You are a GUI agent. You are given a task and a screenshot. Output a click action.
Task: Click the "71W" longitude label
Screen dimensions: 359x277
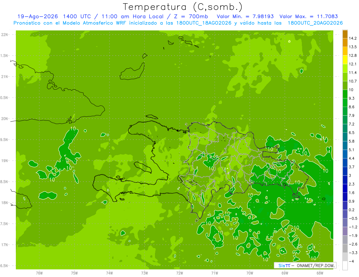(215, 273)
